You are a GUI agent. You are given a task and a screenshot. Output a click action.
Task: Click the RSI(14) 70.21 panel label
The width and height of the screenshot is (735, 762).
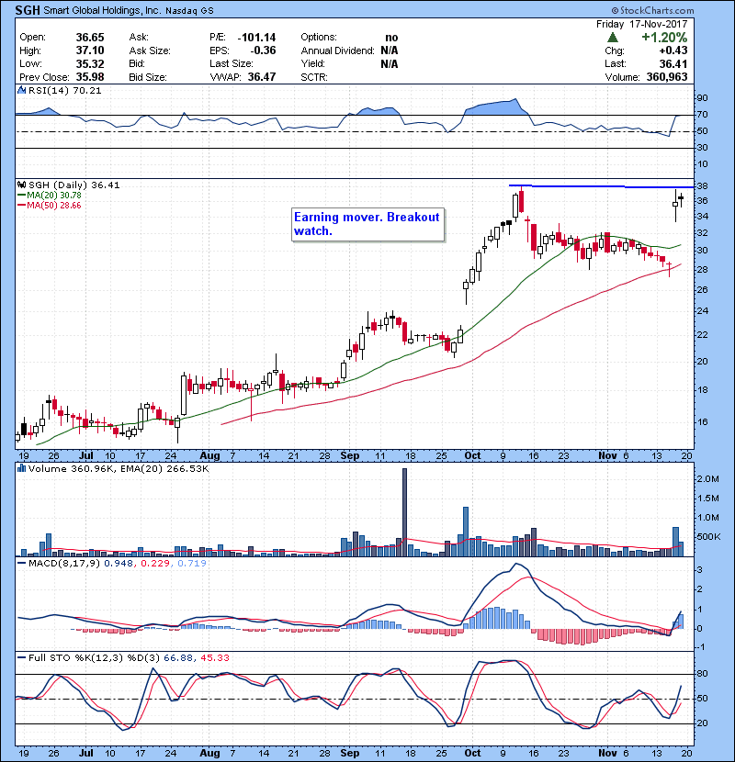[64, 90]
